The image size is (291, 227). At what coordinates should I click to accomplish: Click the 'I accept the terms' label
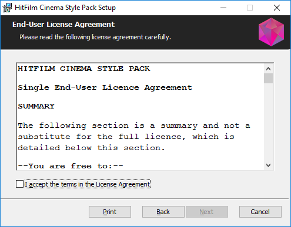(x=88, y=184)
